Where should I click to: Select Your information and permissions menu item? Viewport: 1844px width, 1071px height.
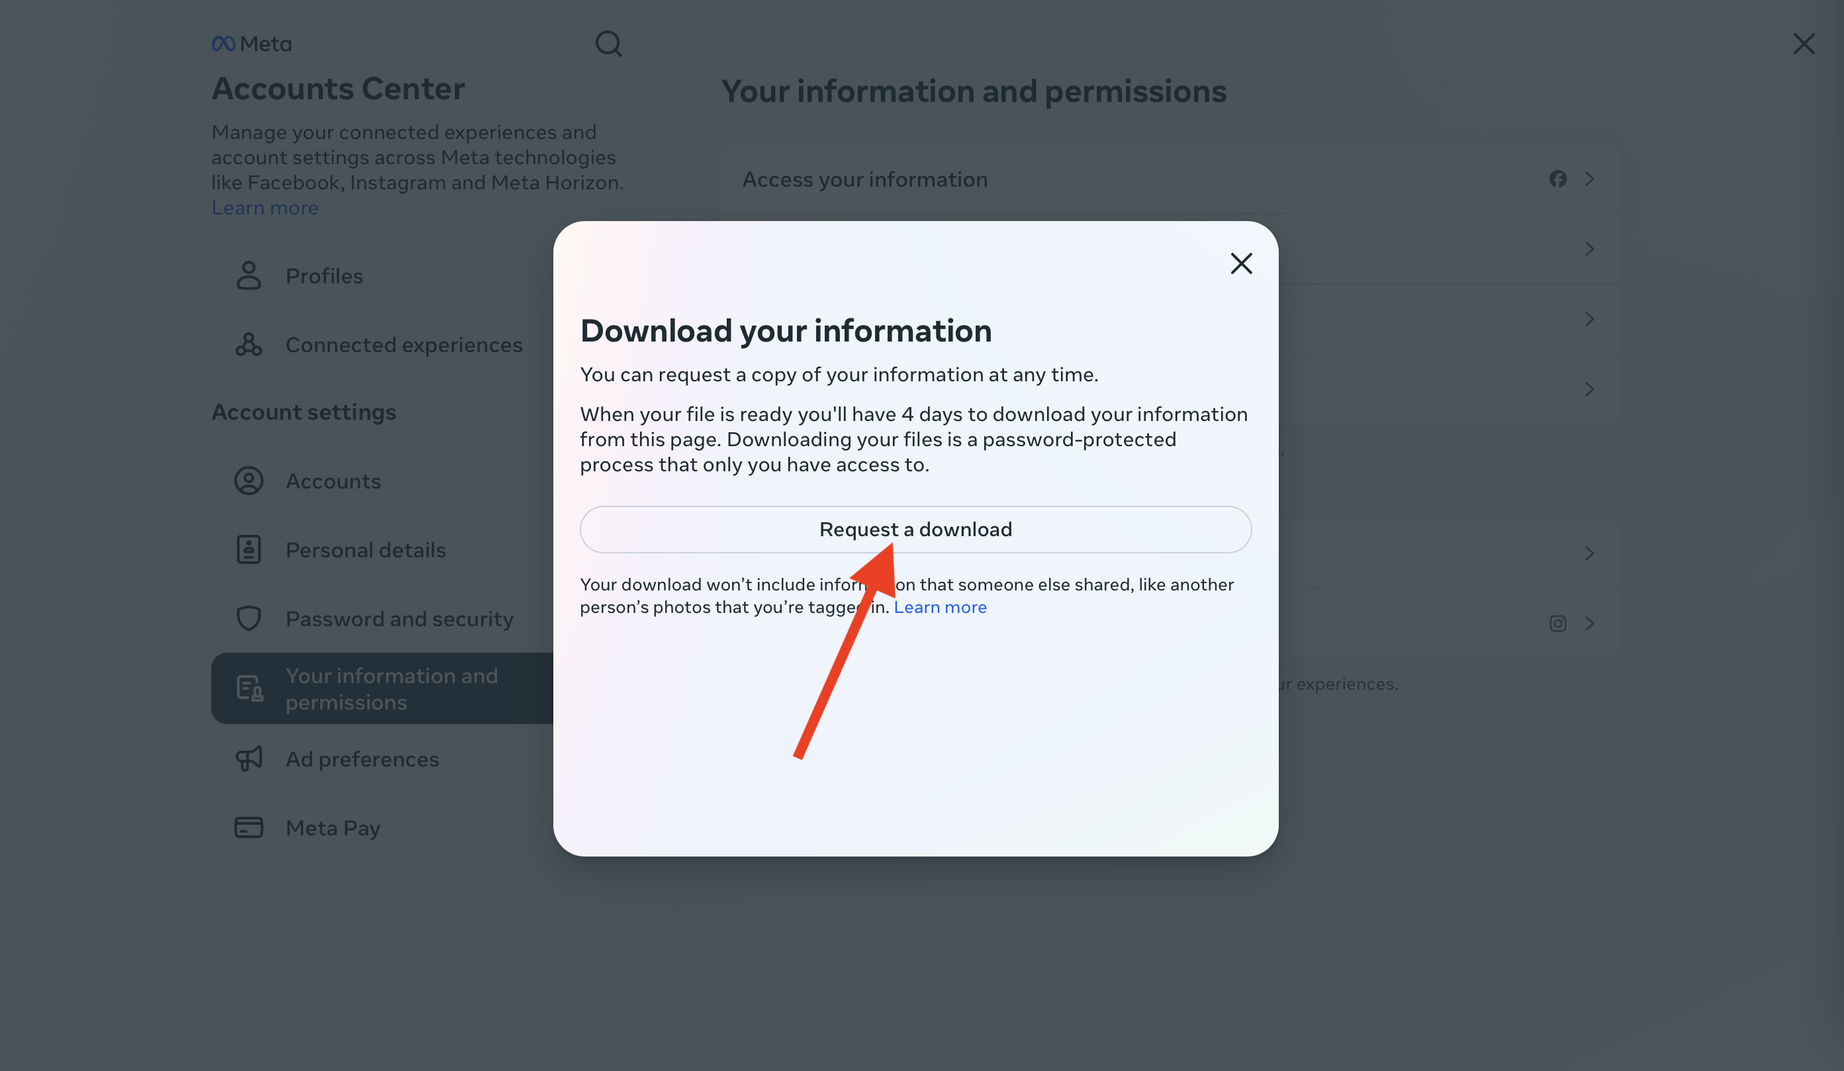391,688
